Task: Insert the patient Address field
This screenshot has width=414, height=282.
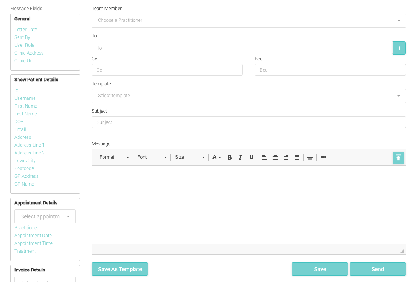Action: [23, 137]
